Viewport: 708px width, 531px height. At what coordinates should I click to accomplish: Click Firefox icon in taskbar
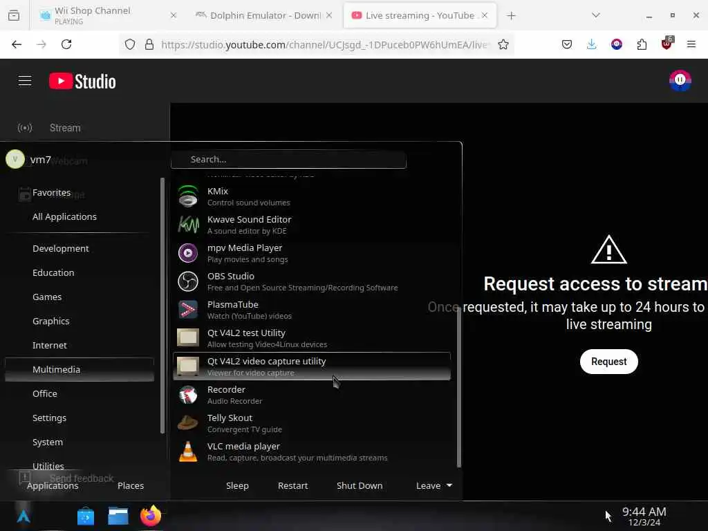150,516
